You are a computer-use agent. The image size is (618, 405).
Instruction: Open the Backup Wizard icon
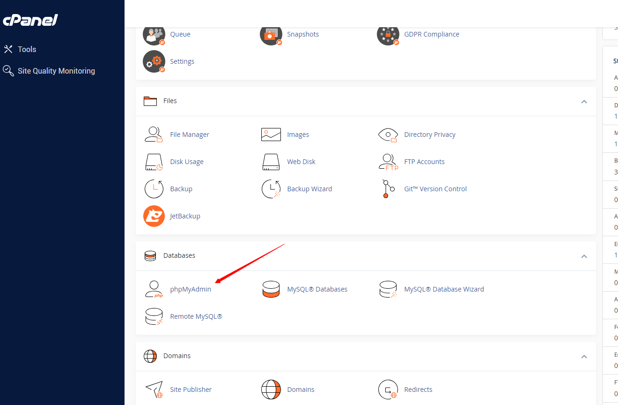tap(271, 189)
